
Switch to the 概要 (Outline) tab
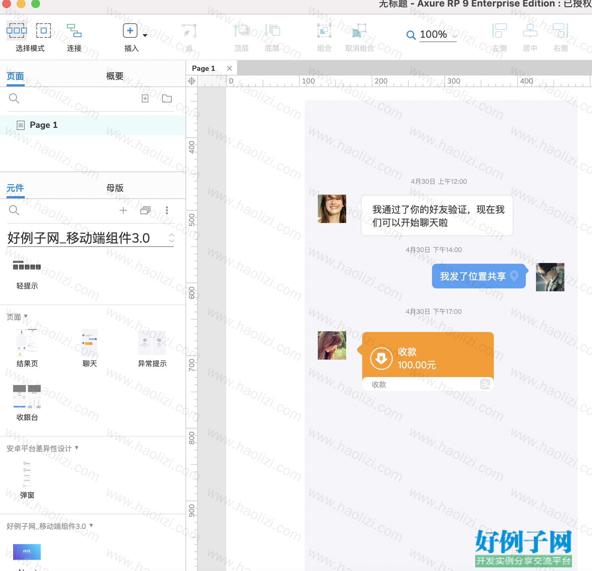(115, 76)
